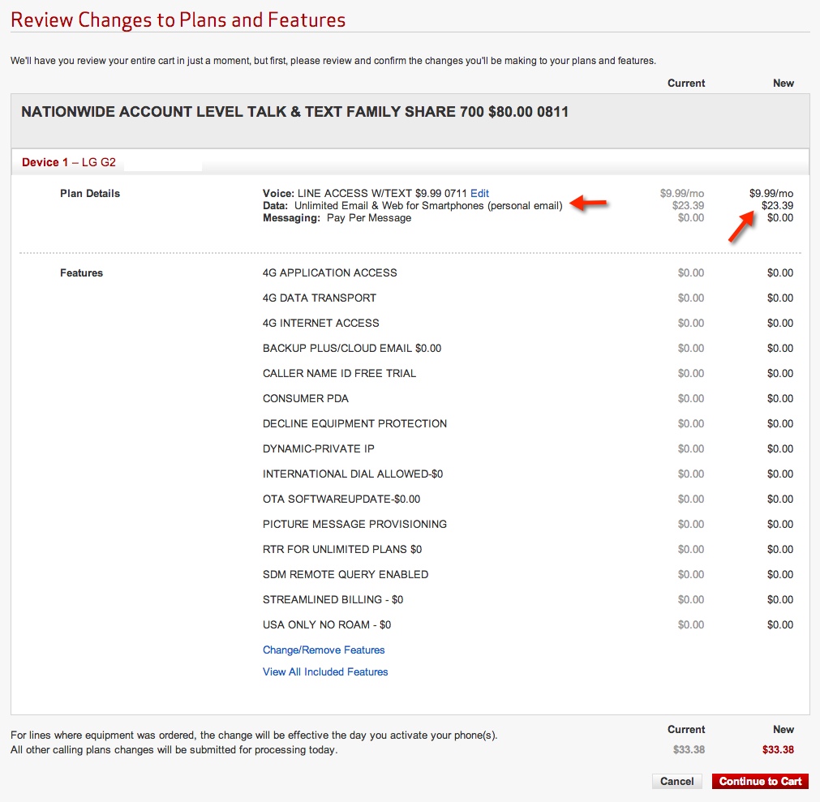Select the Device 1 – LG G2 header

69,163
